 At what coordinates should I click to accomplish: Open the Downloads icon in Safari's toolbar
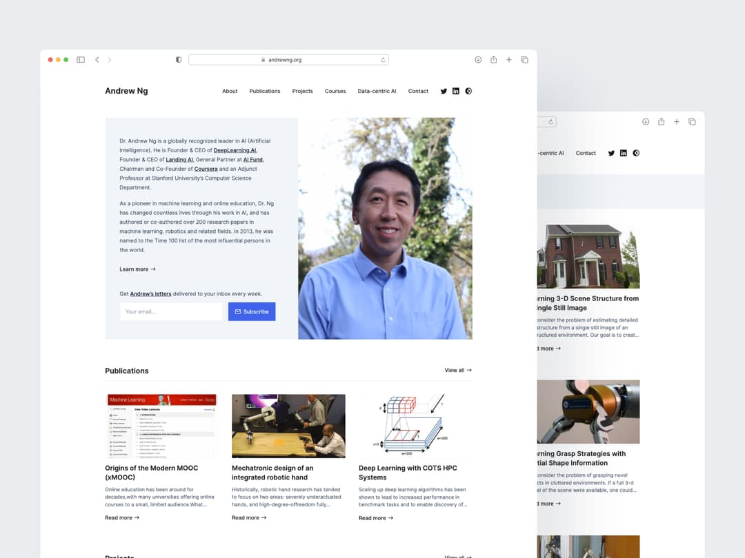477,59
